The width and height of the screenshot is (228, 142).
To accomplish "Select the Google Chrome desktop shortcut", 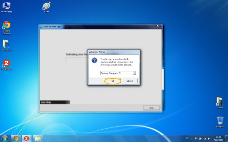I will pos(7,28).
